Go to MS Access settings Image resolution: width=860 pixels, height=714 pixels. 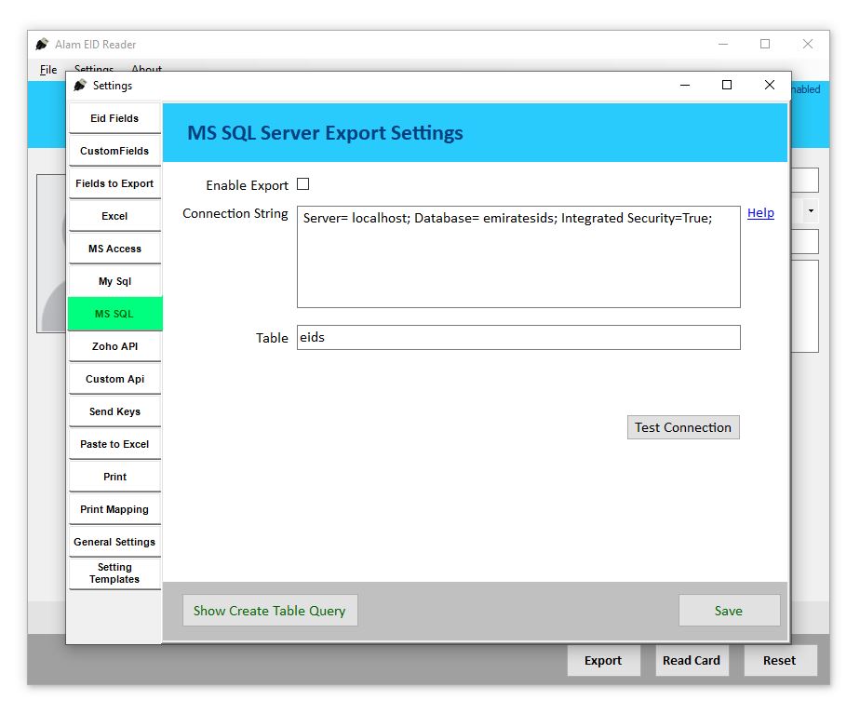click(x=114, y=249)
